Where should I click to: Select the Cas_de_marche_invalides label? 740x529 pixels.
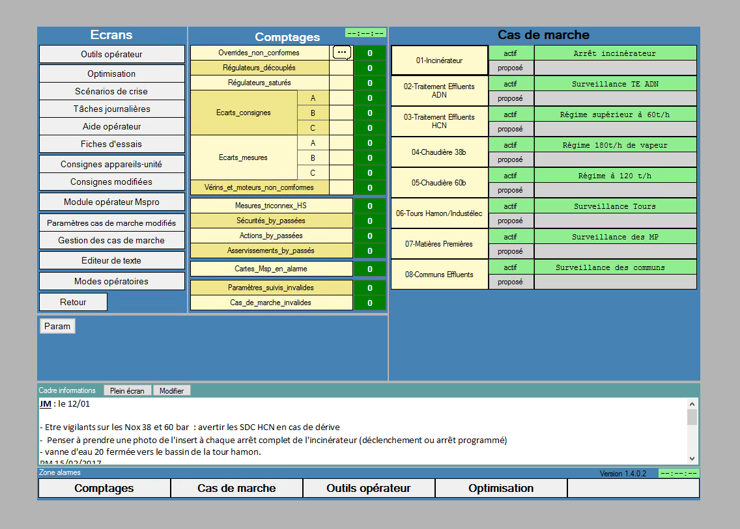point(272,302)
